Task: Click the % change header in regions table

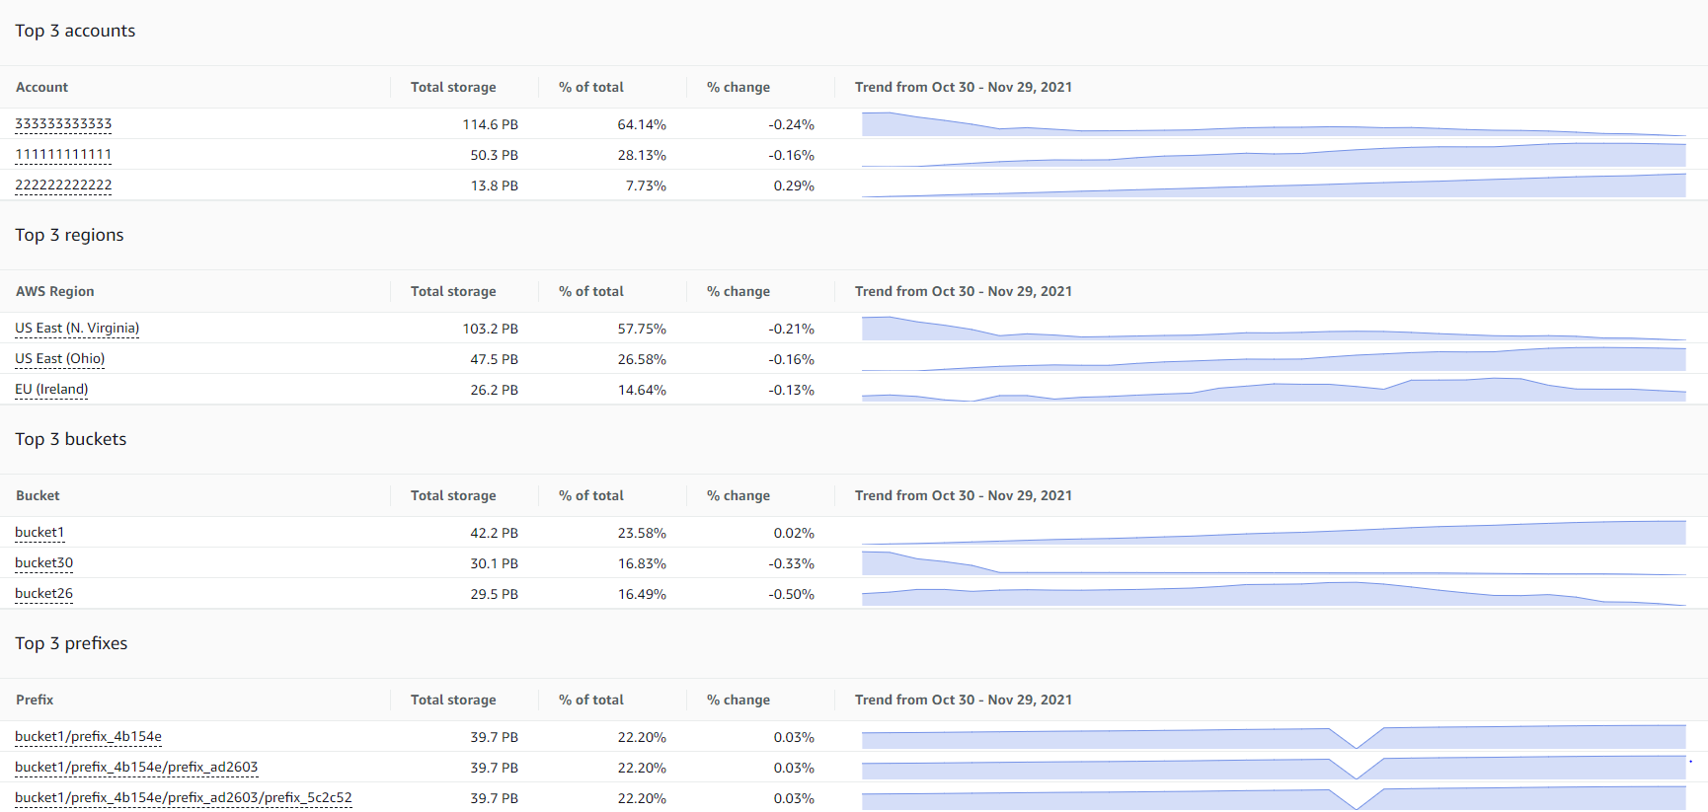Action: click(x=738, y=292)
